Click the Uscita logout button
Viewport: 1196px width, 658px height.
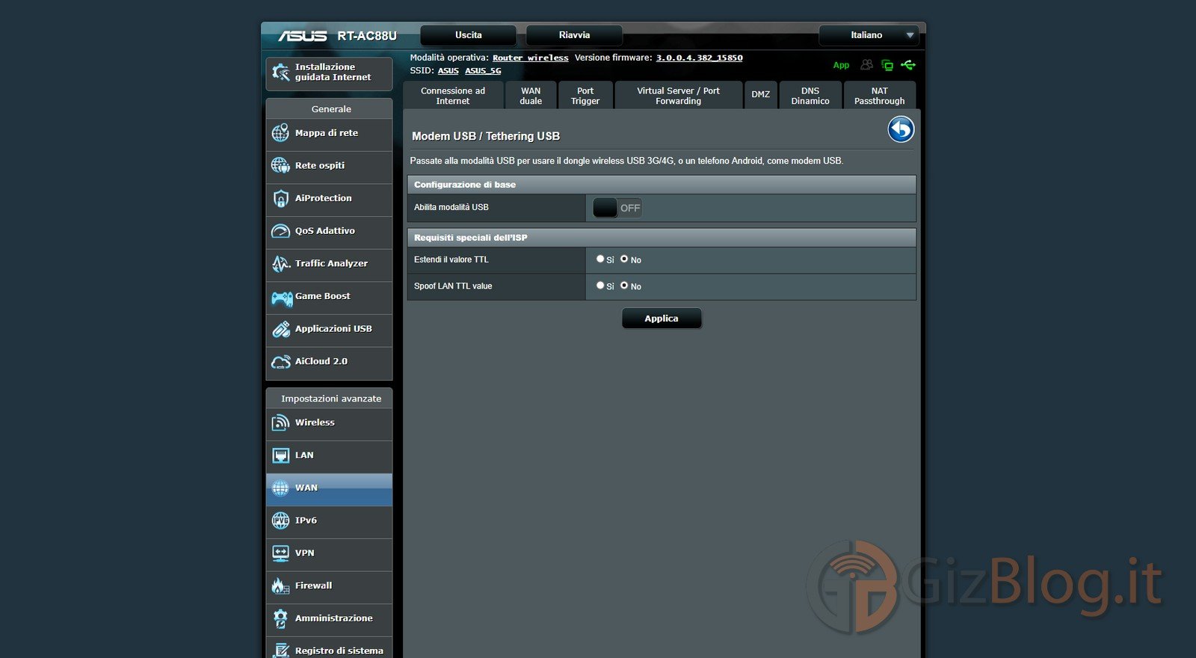(469, 35)
